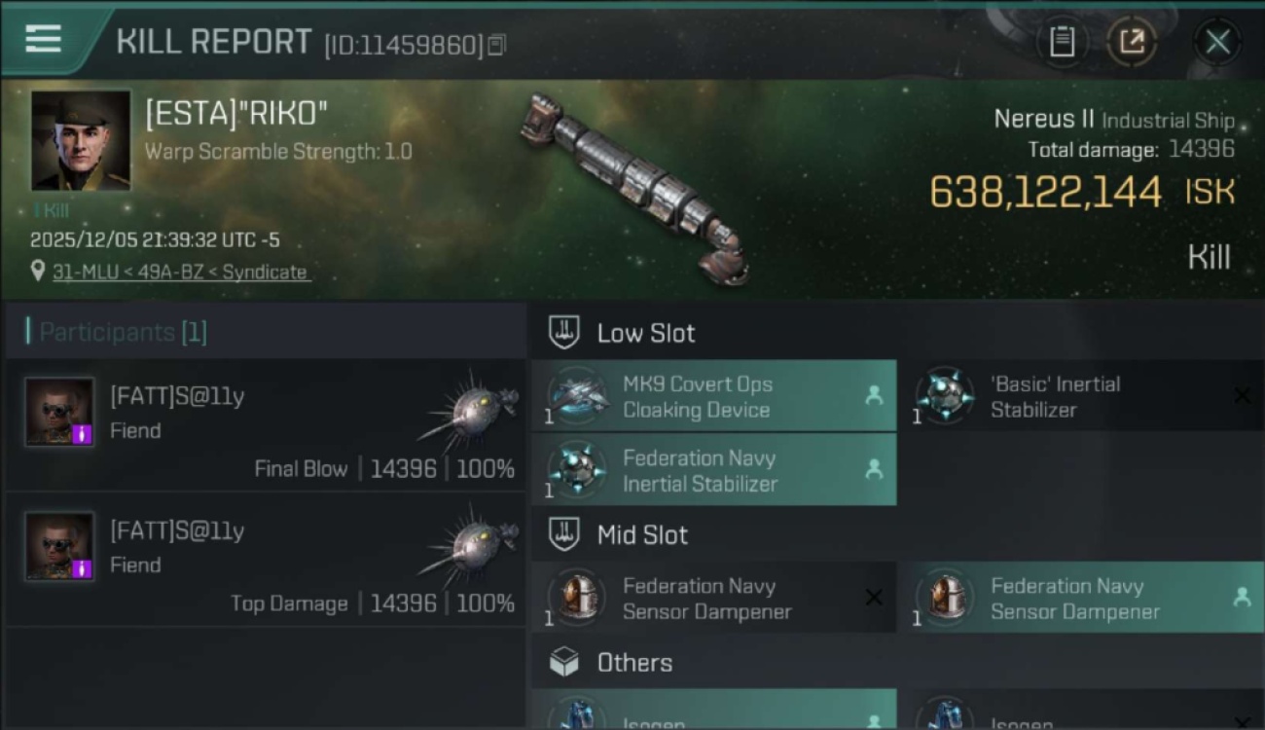This screenshot has width=1265, height=730.
Task: Click the share export icon
Action: pos(1132,42)
